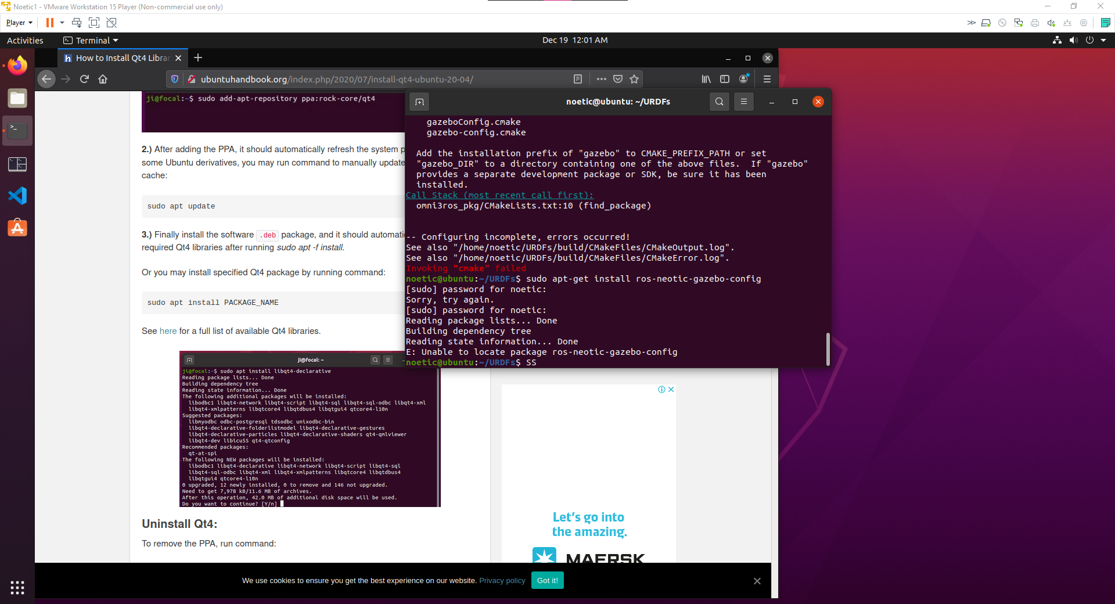The image size is (1115, 604).
Task: Open the Player menu
Action: [x=19, y=23]
